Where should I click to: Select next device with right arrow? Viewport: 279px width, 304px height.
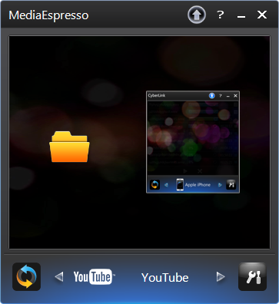click(x=221, y=276)
